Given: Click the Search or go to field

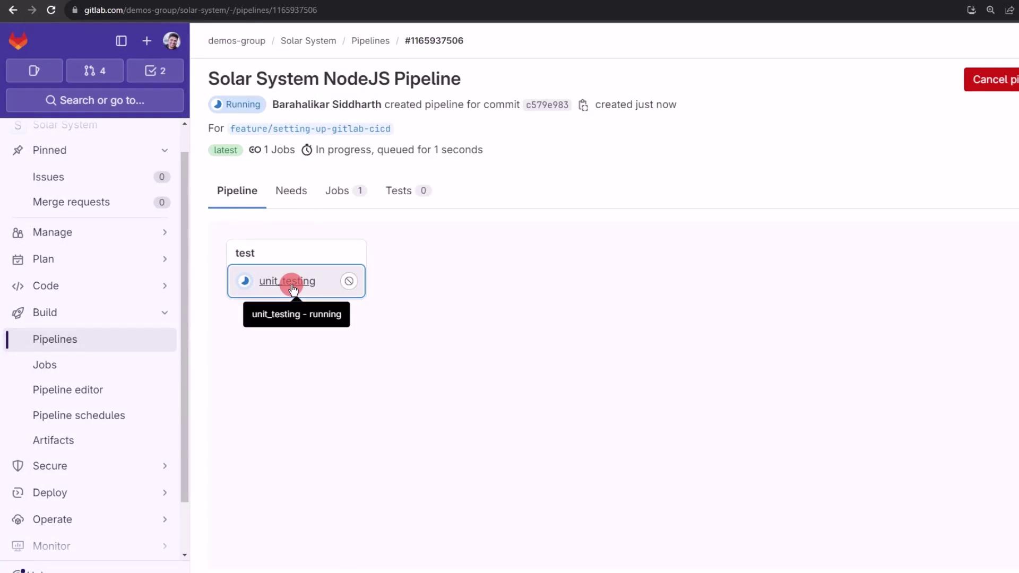Looking at the screenshot, I should coord(95,100).
